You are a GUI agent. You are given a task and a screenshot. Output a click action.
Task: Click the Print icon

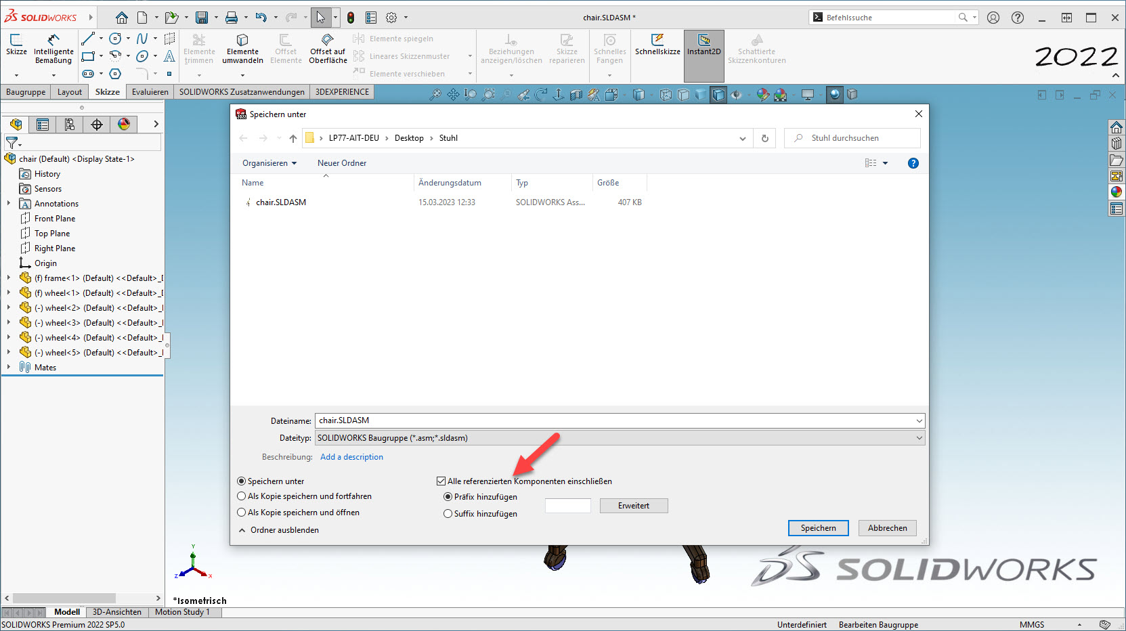tap(232, 18)
